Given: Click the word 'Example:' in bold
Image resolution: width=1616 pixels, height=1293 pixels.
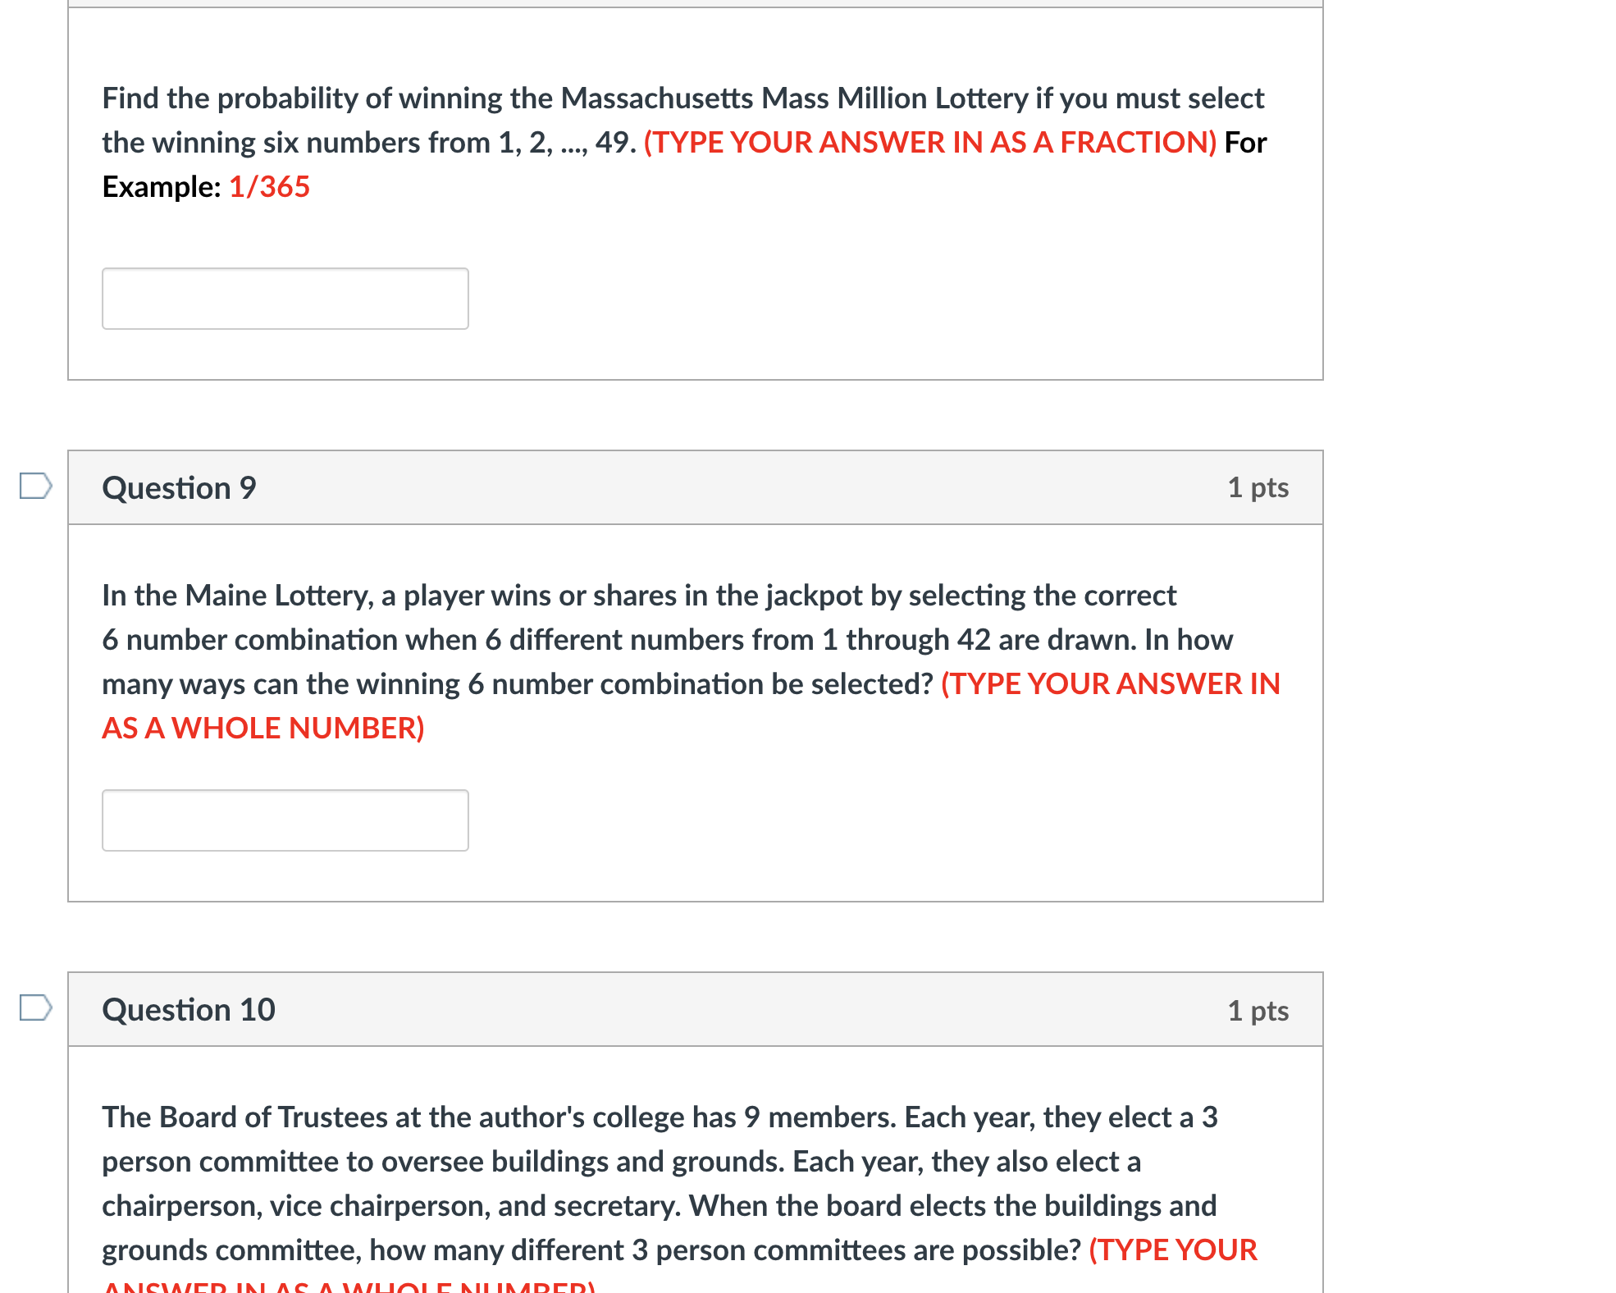Looking at the screenshot, I should tap(161, 187).
